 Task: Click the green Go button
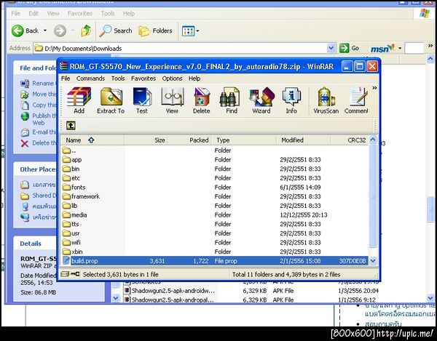[x=350, y=48]
